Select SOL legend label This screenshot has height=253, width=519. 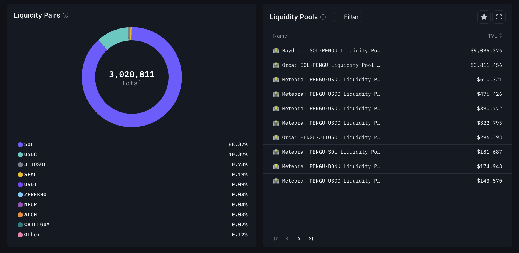29,144
